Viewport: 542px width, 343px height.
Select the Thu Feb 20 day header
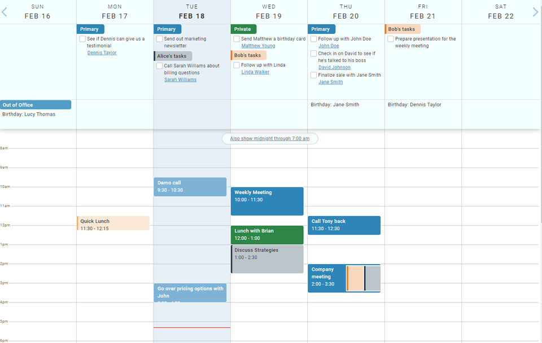(346, 12)
